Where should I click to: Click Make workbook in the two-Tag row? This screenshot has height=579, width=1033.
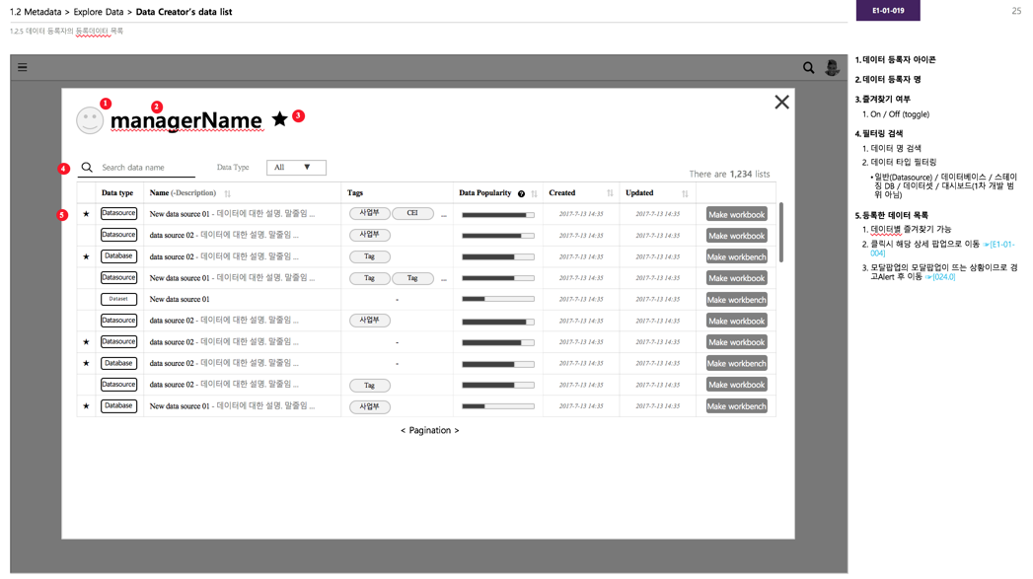[737, 278]
